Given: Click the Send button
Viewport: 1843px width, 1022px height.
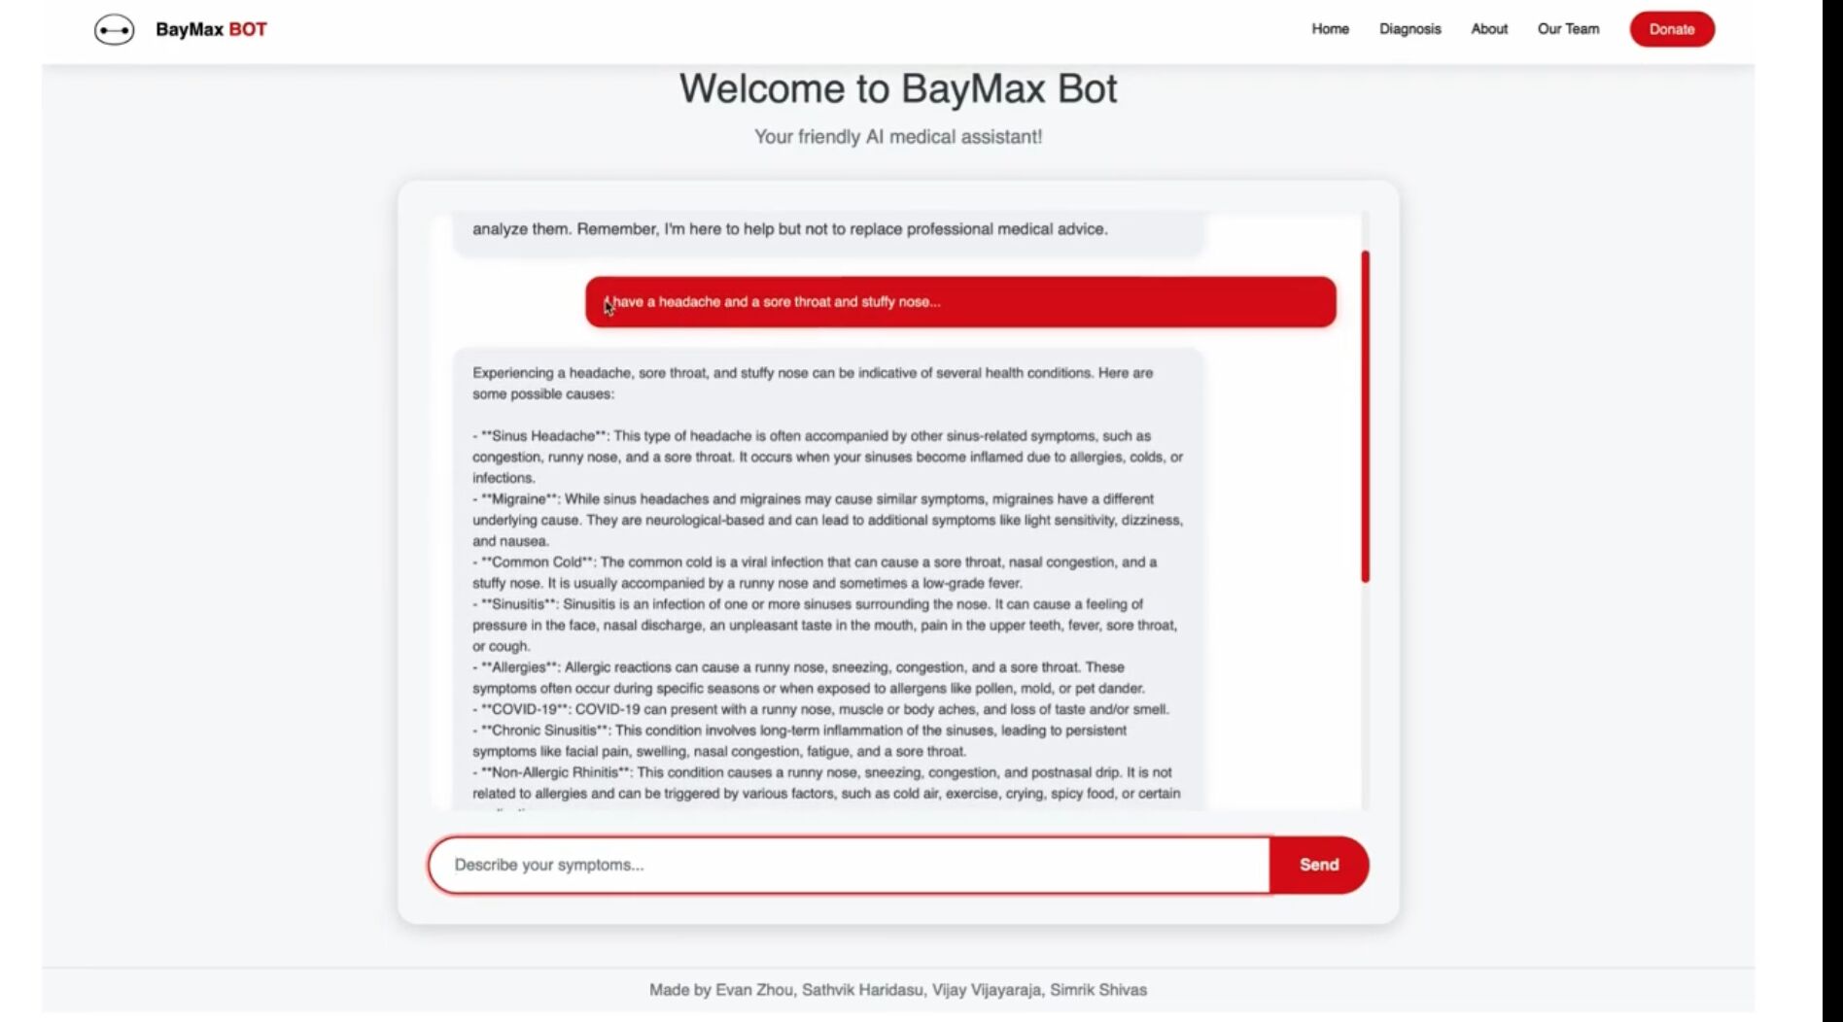Looking at the screenshot, I should pyautogui.click(x=1319, y=865).
